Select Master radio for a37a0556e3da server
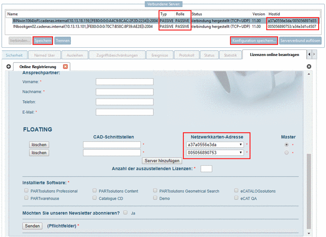326x237 pixels. pos(286,145)
